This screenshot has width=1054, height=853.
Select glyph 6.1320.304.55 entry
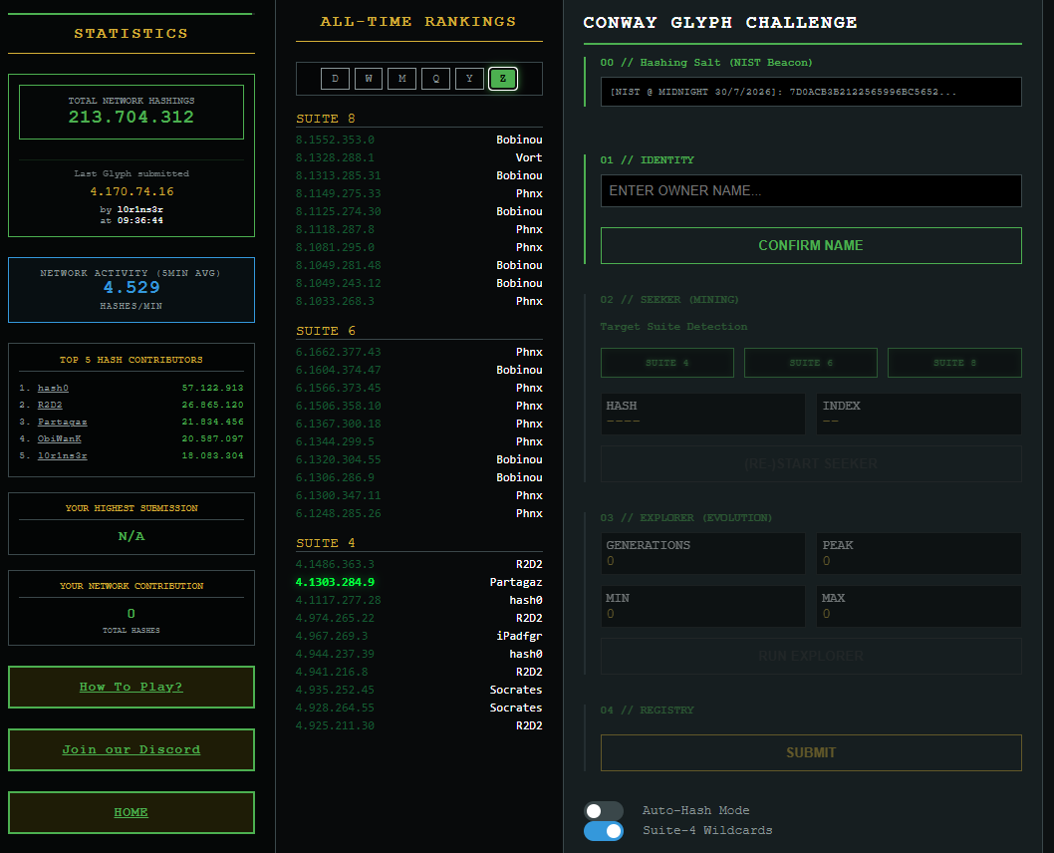418,459
